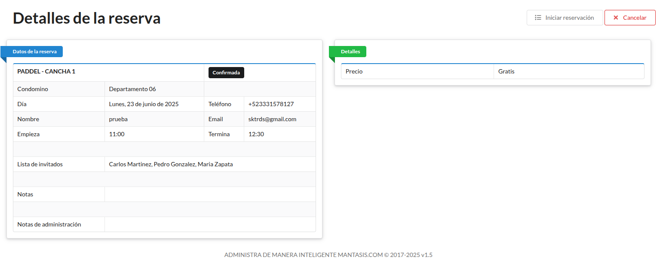Click the name value prueba
This screenshot has height=263, width=666.
pos(118,119)
